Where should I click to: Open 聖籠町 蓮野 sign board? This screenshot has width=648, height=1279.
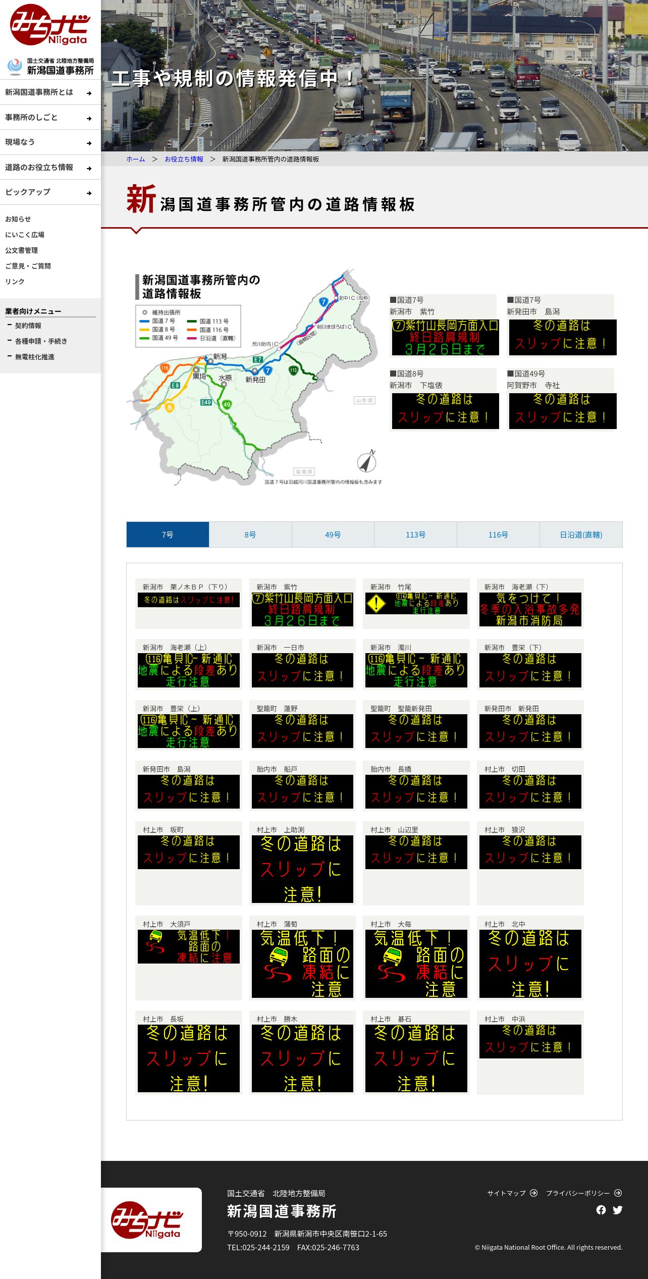click(302, 731)
